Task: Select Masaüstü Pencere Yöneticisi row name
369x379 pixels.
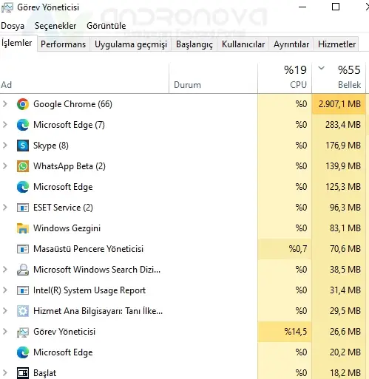Action: (88, 249)
